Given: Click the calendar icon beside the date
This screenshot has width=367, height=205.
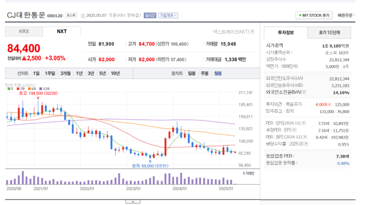Looking at the screenshot, I should pyautogui.click(x=83, y=16).
